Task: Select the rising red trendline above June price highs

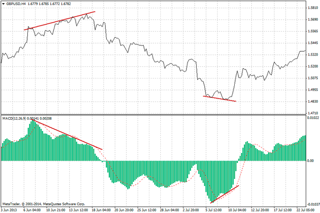Action: click(60, 21)
